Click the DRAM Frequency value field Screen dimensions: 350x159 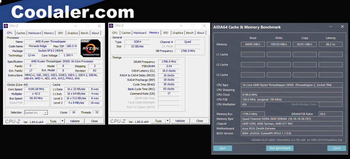pos(169,62)
